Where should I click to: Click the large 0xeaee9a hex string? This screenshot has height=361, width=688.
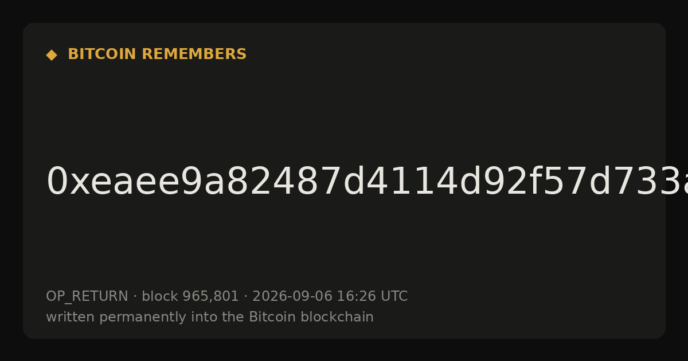coord(367,182)
